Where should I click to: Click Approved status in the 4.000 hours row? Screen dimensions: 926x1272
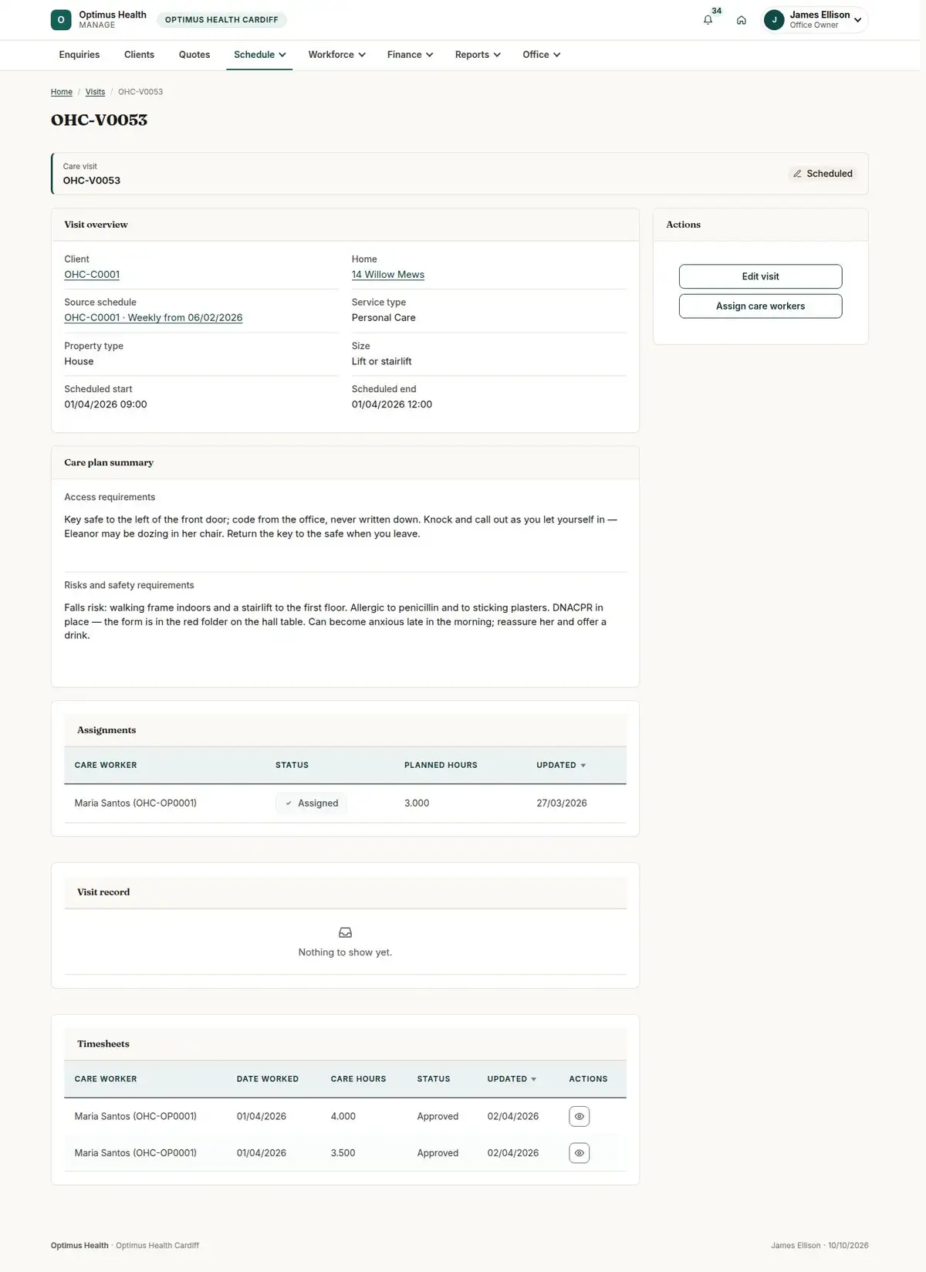[438, 1116]
